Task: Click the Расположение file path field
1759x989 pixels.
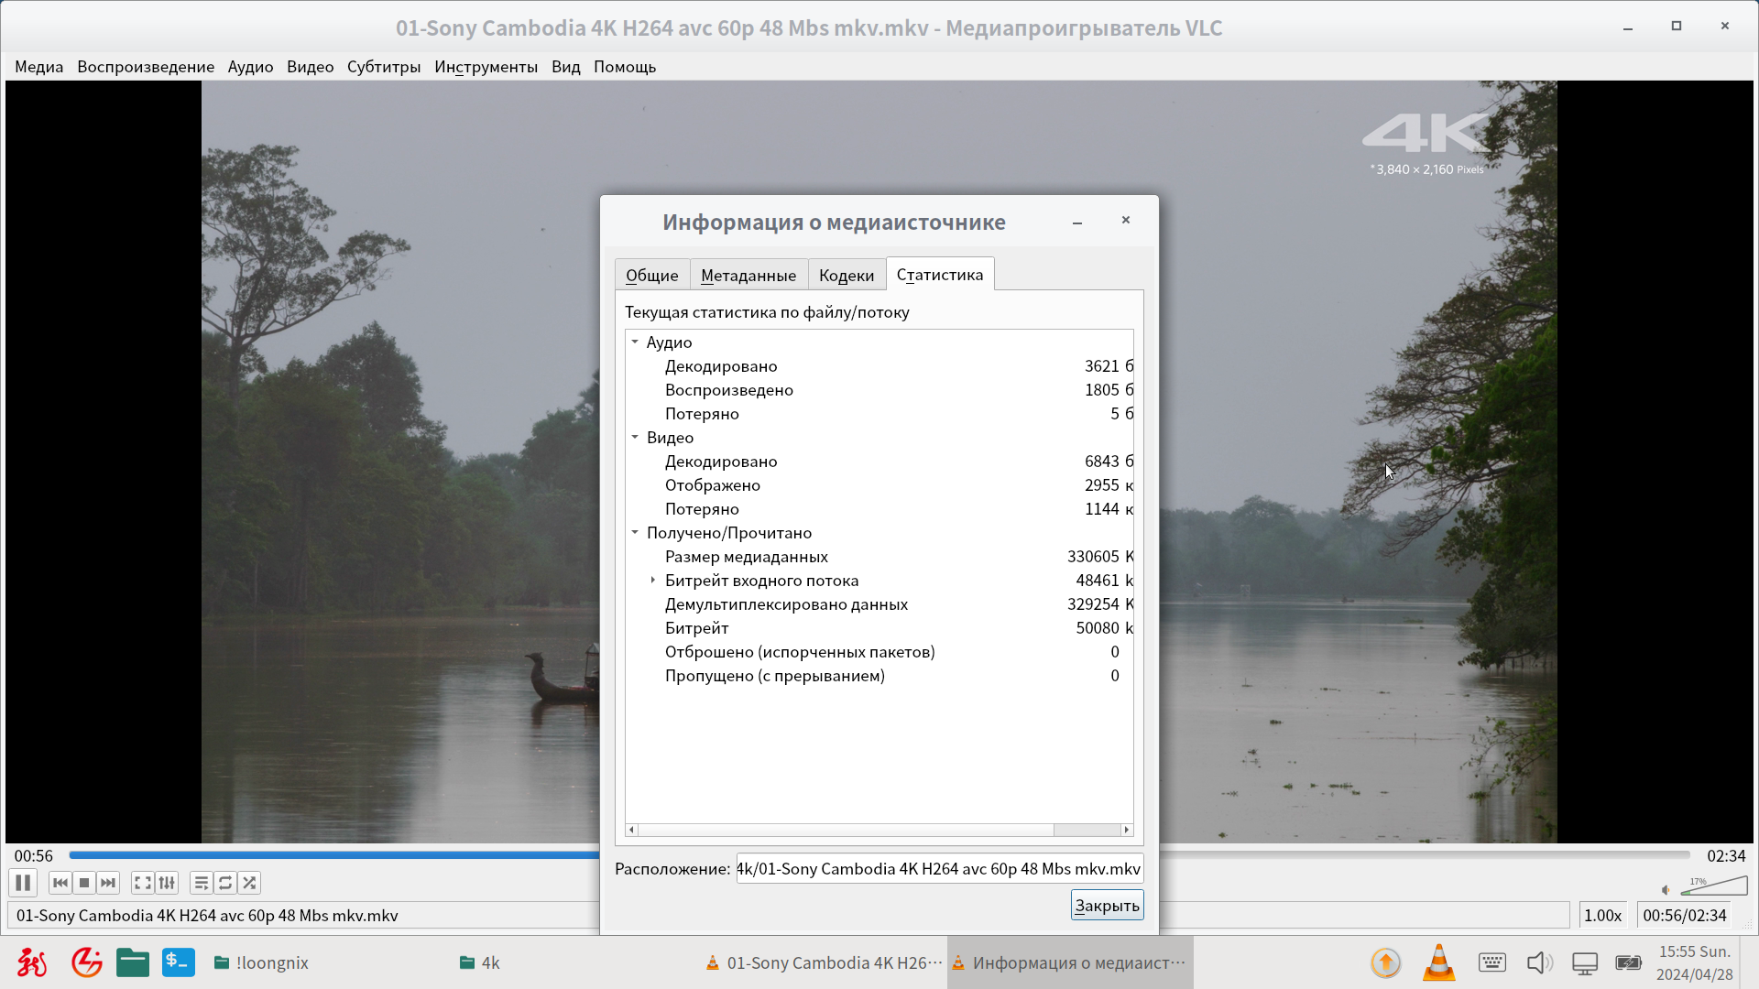Action: point(939,868)
